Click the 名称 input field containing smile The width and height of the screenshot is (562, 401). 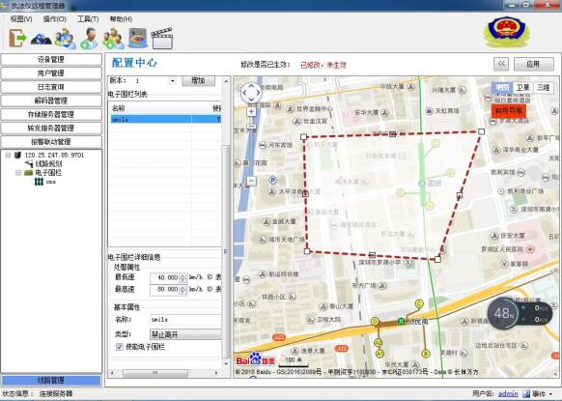[185, 319]
